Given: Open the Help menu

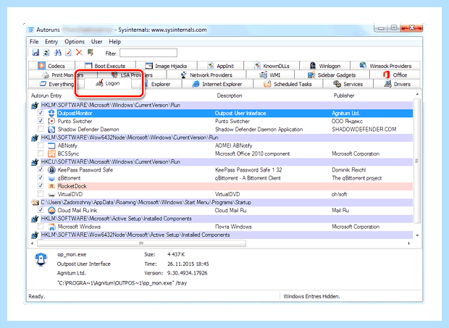Looking at the screenshot, I should [114, 42].
